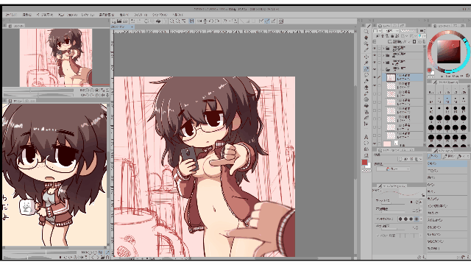Select the Text tool with letter A
Screen dimensions: 471x265
click(x=366, y=137)
